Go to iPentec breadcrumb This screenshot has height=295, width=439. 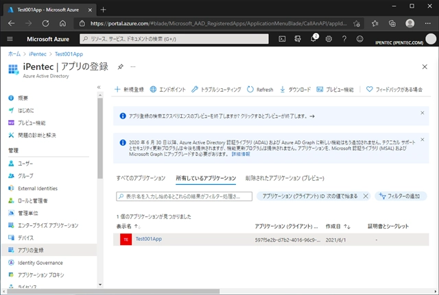click(x=38, y=54)
